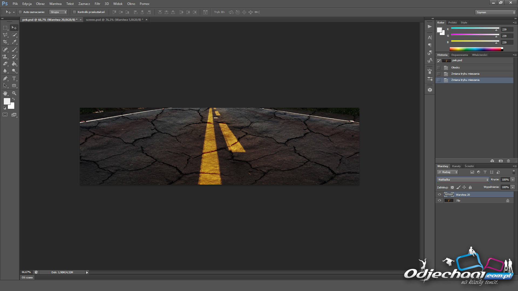Select the Pen tool
518x291 pixels.
coord(5,78)
